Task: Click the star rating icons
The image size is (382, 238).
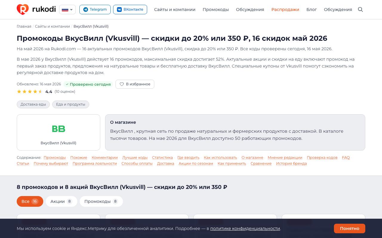Action: coord(30,92)
